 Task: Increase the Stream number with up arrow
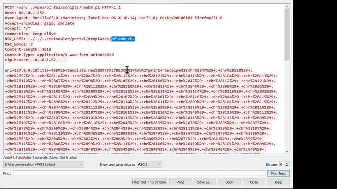pos(286,163)
